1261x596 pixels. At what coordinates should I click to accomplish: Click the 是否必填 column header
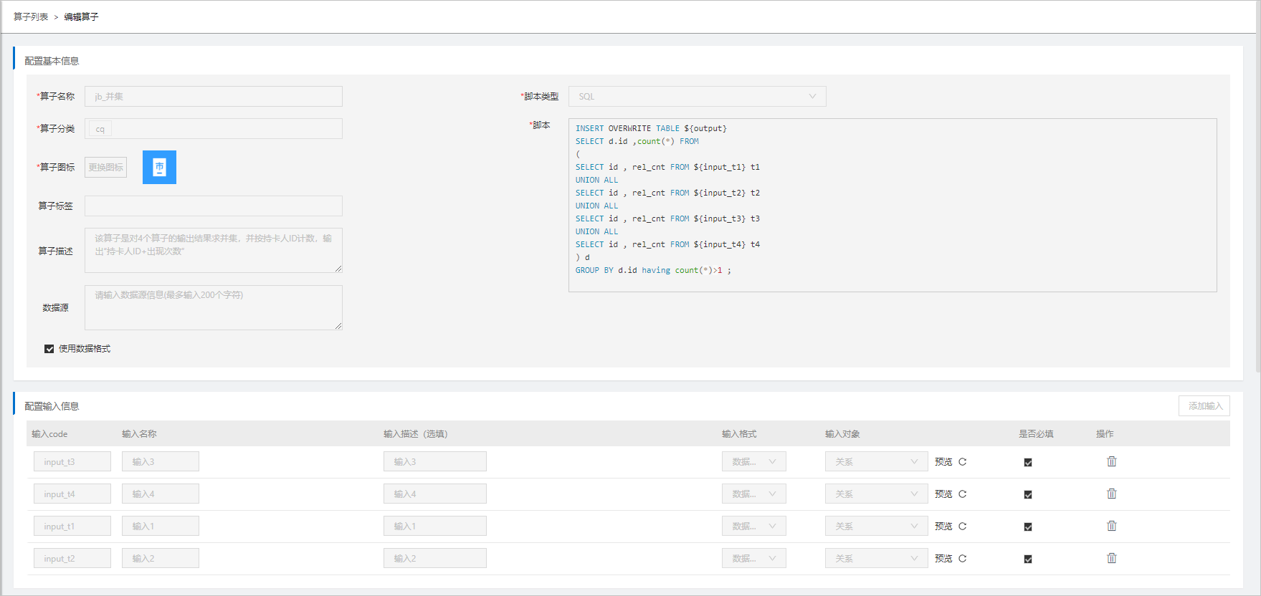coord(1036,434)
